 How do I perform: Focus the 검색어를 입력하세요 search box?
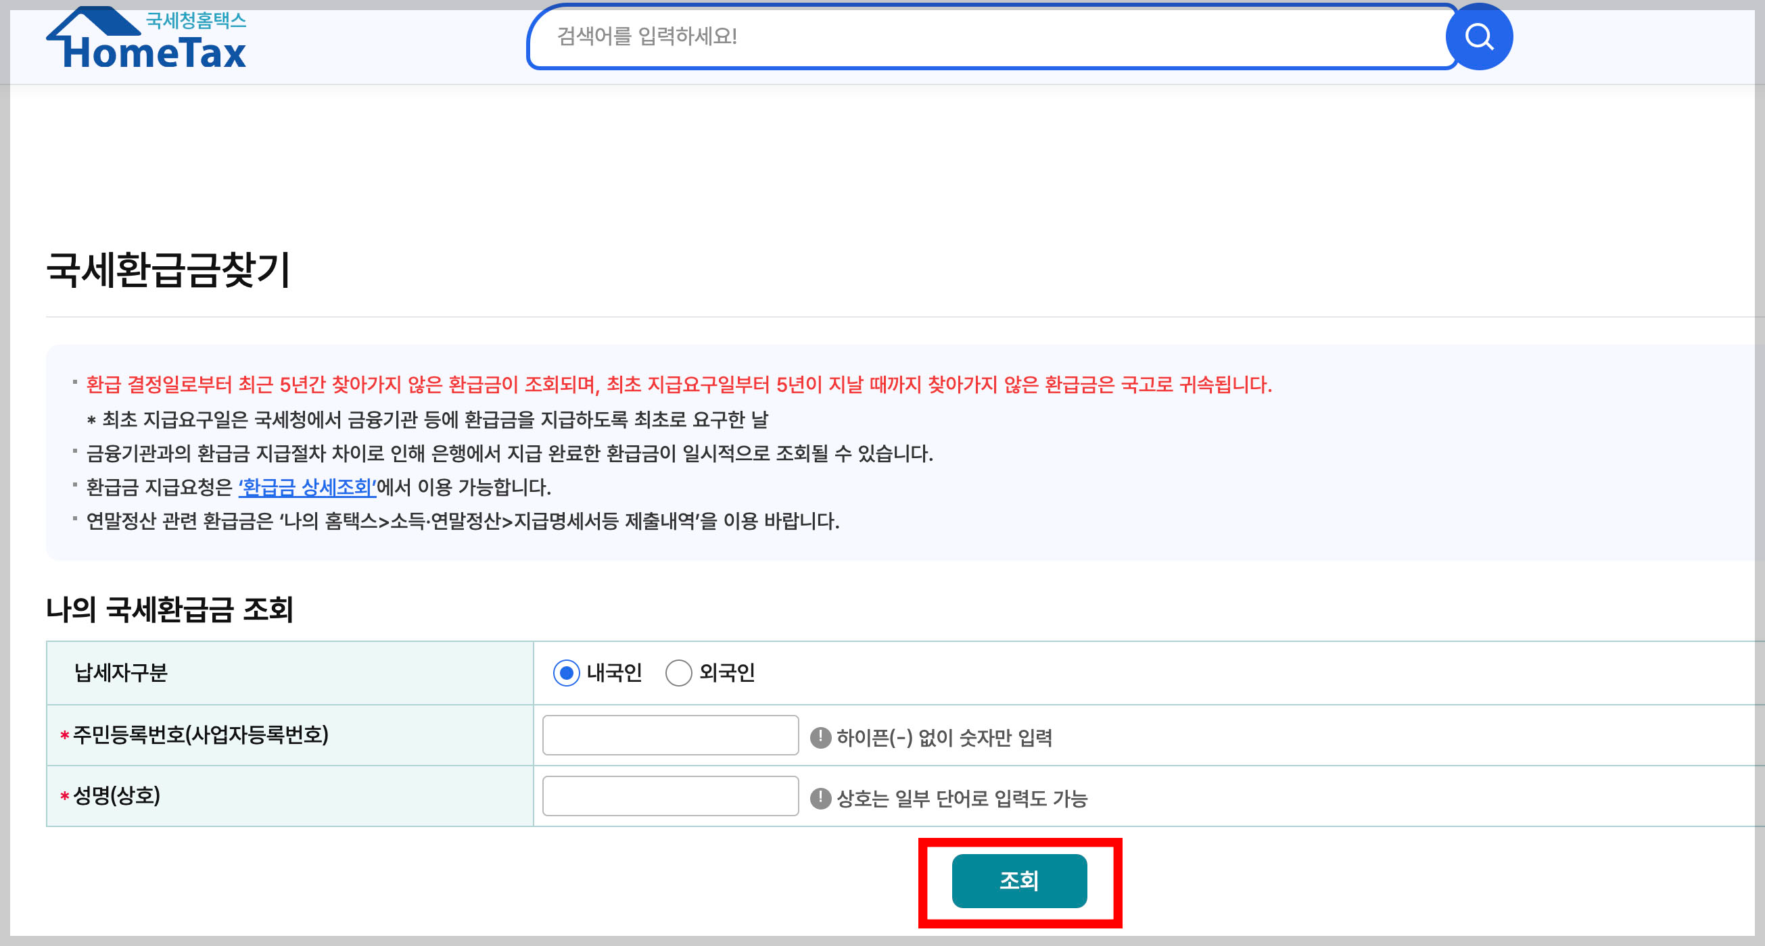point(992,36)
